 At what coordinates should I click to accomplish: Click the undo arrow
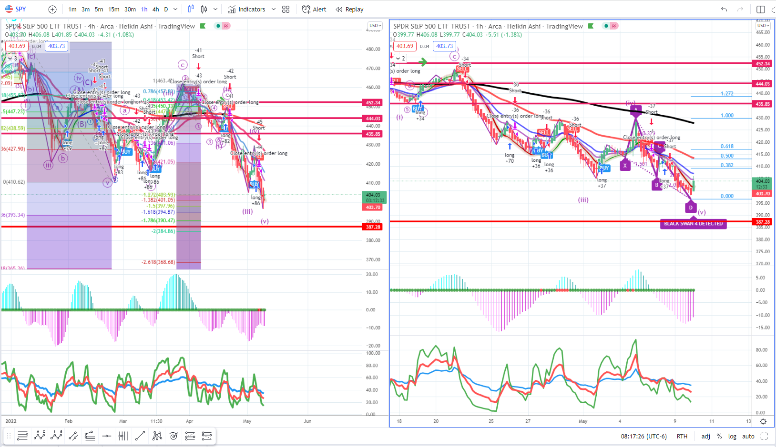724,10
